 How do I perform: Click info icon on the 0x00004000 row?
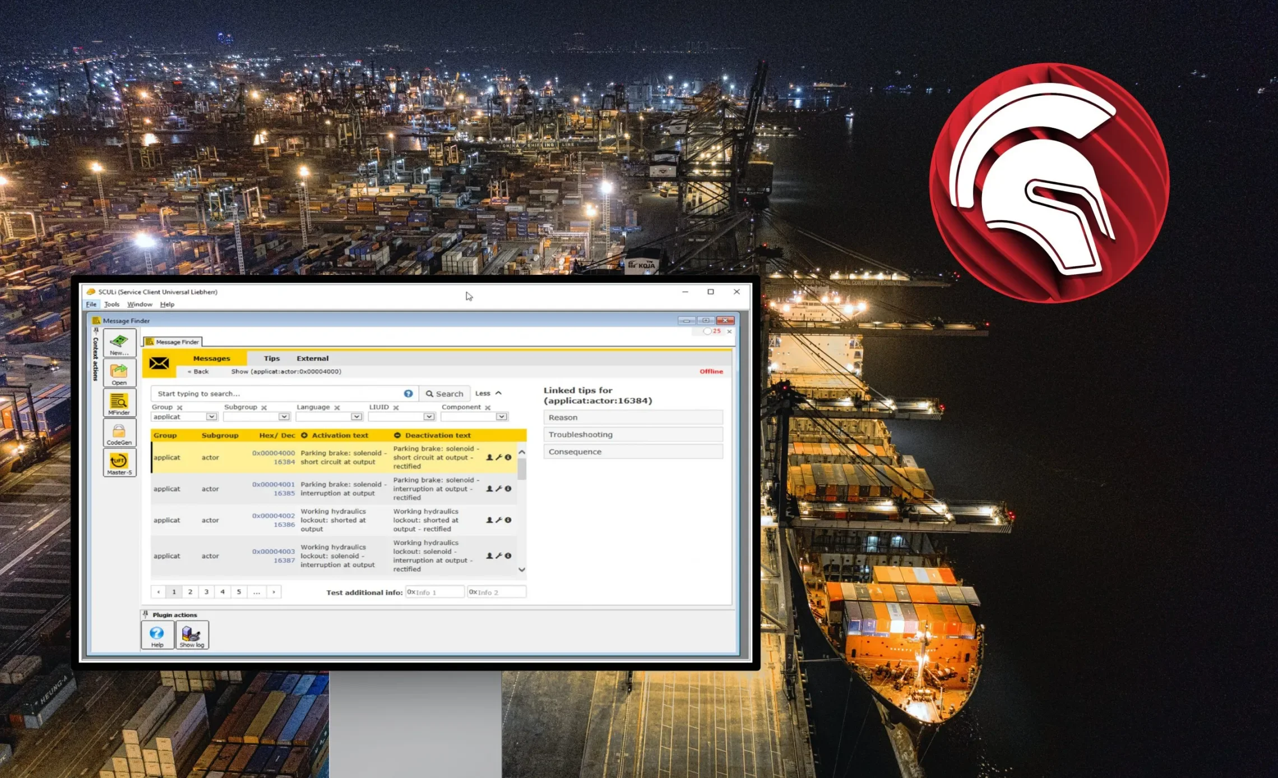pyautogui.click(x=508, y=457)
